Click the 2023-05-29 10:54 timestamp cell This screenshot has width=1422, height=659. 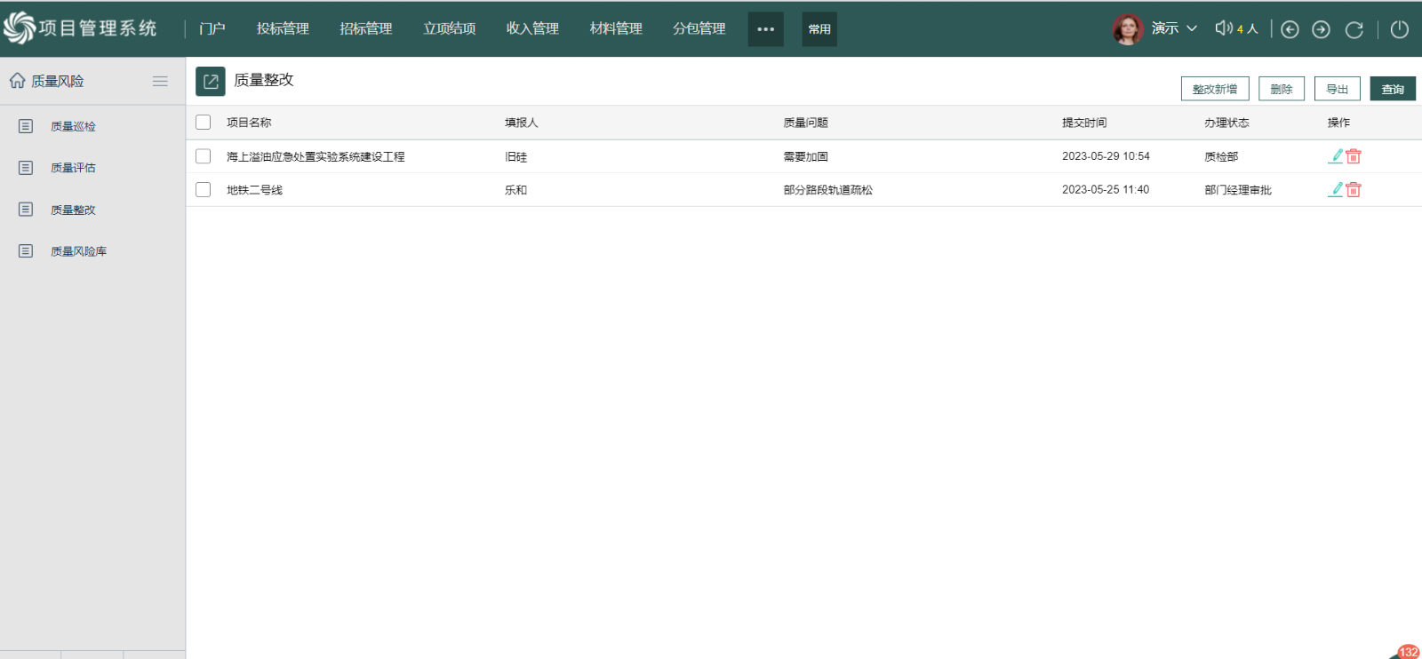pyautogui.click(x=1106, y=156)
